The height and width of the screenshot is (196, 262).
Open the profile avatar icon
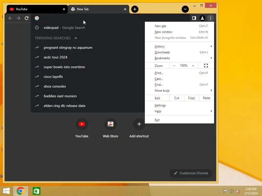click(202, 18)
